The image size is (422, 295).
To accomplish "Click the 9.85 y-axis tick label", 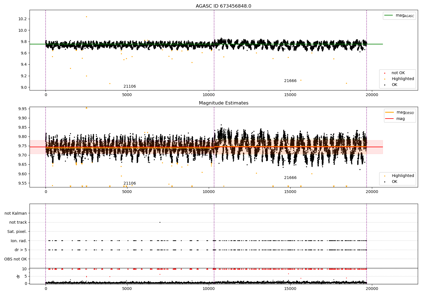I will (x=23, y=127).
